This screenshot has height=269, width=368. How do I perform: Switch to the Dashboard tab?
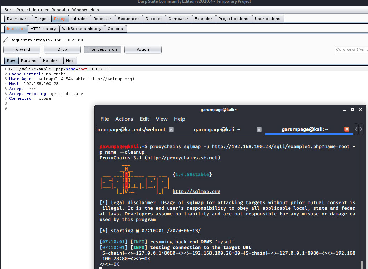click(18, 19)
